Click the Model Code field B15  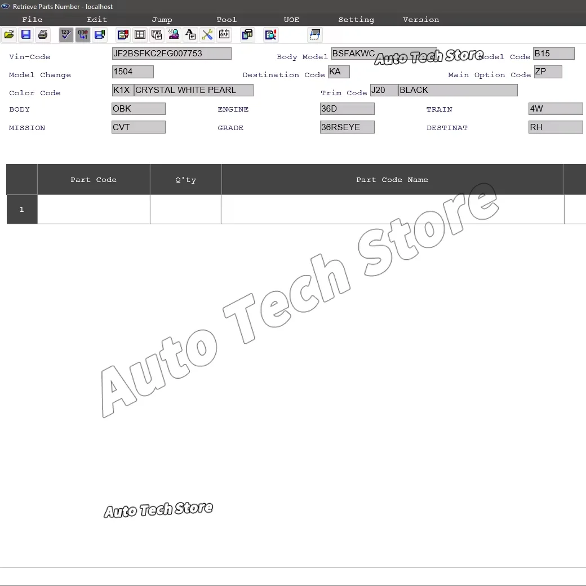point(554,54)
